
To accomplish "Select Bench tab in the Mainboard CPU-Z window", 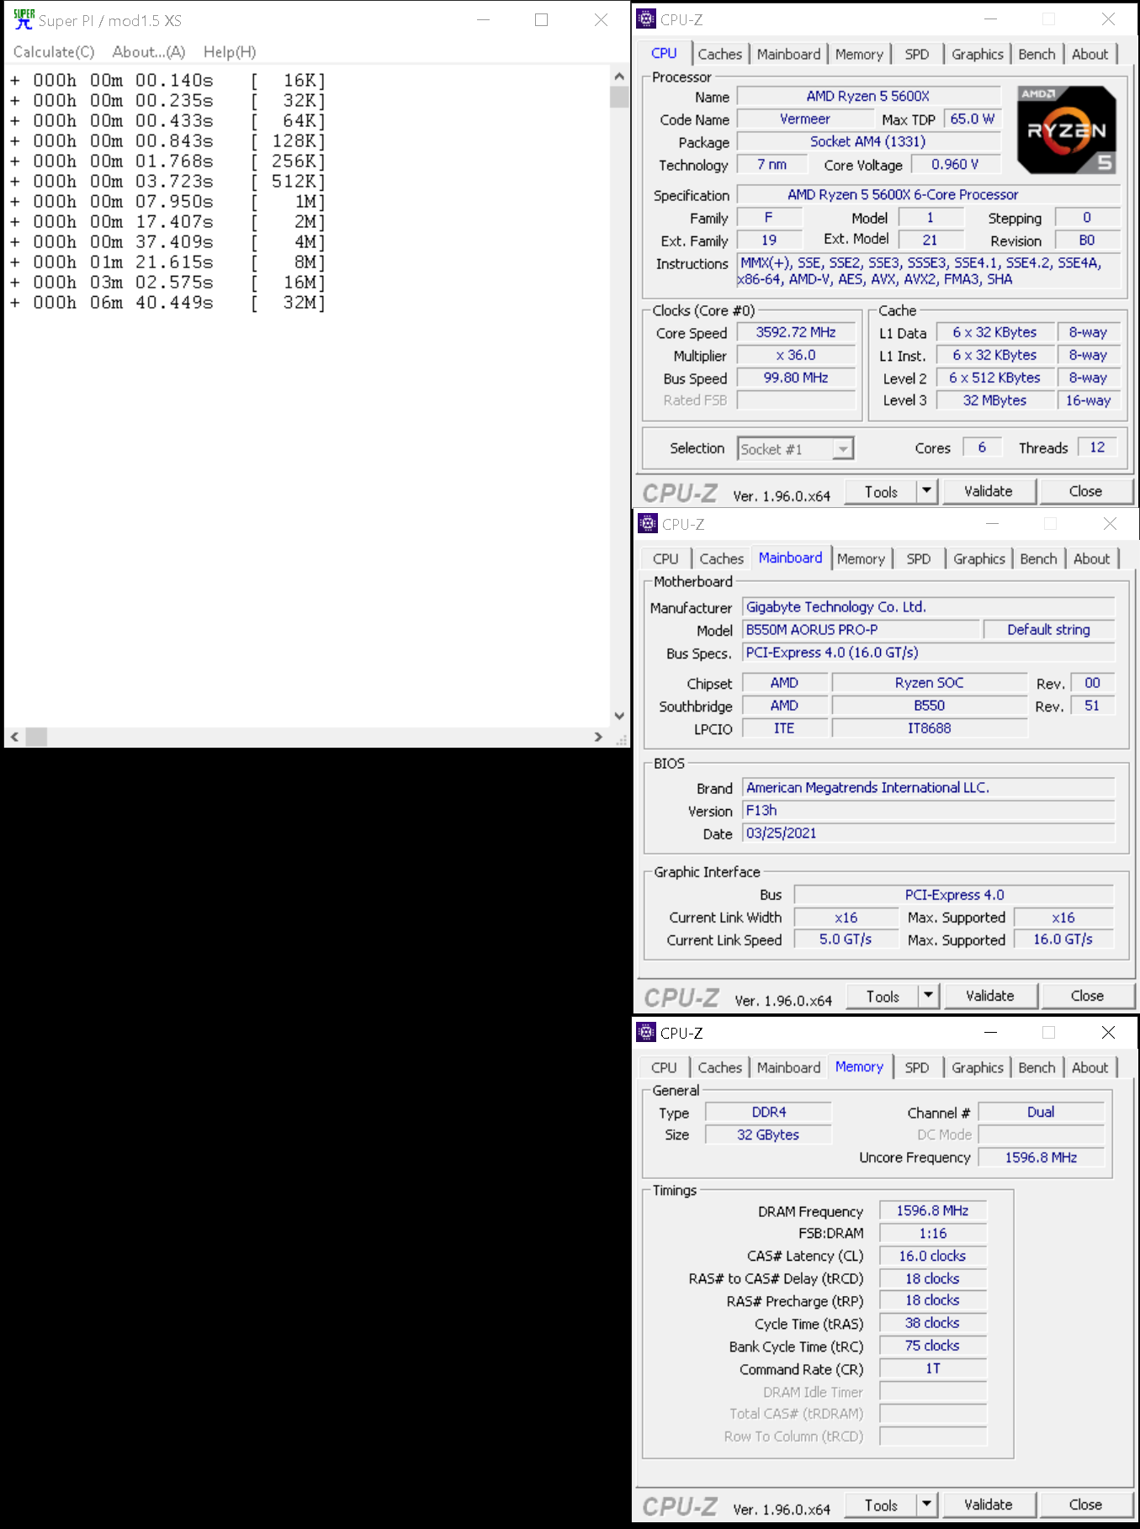I will point(1038,558).
